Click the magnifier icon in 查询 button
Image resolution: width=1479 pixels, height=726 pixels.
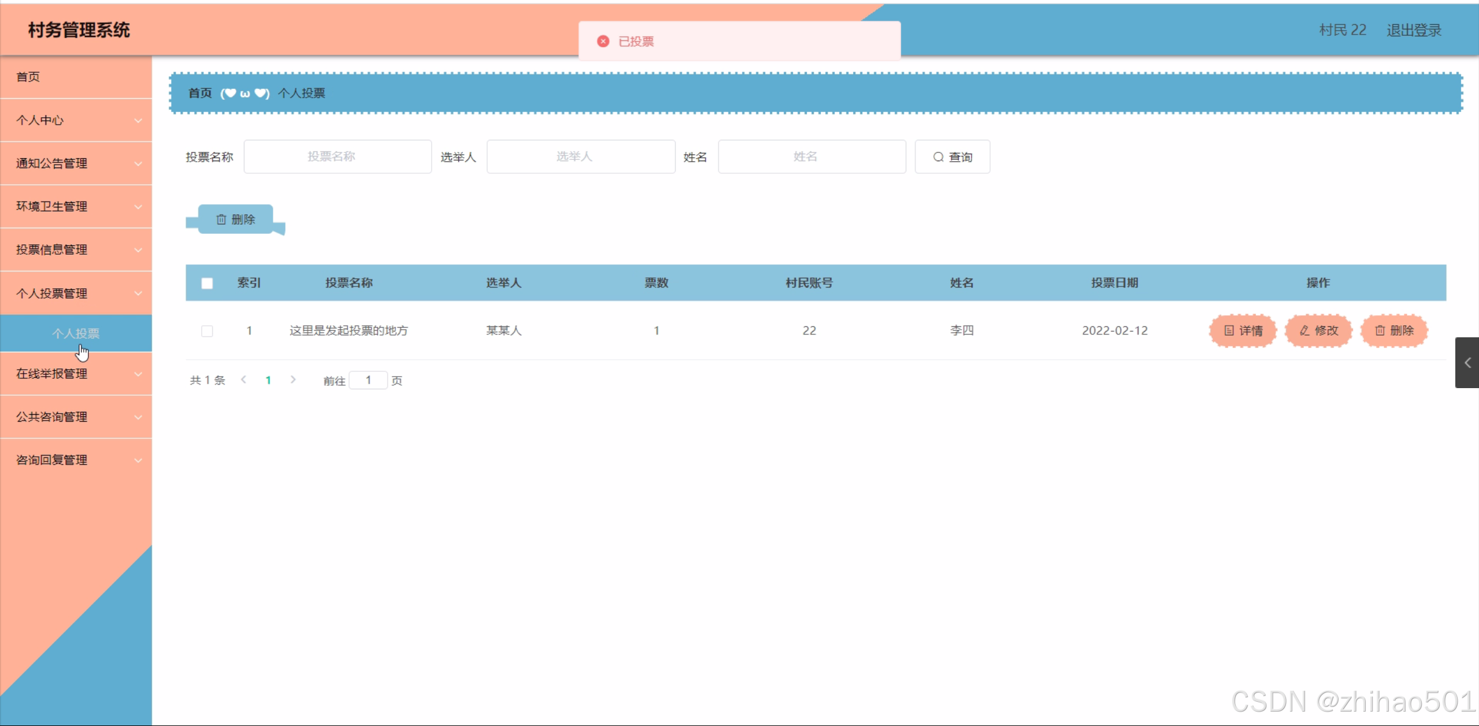938,157
